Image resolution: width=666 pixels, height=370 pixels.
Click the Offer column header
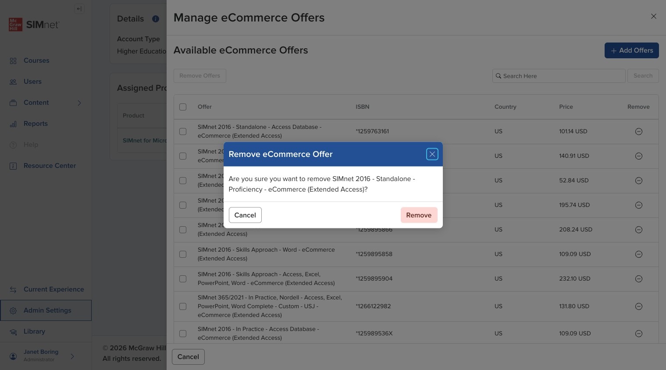[205, 107]
